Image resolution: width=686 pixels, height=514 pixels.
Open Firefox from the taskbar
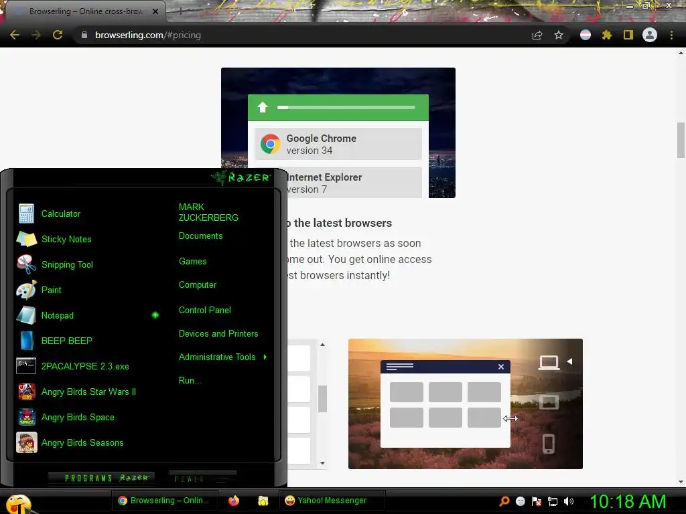point(234,501)
